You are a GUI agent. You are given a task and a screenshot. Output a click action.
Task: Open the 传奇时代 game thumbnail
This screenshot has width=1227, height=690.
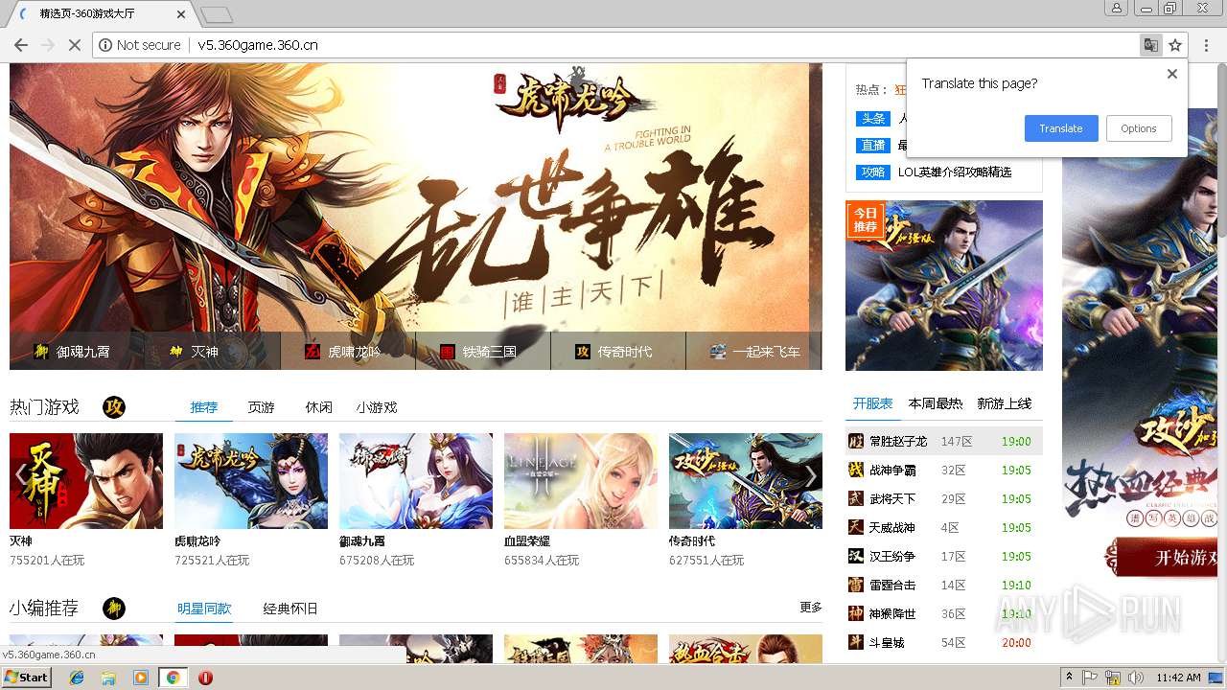[746, 481]
